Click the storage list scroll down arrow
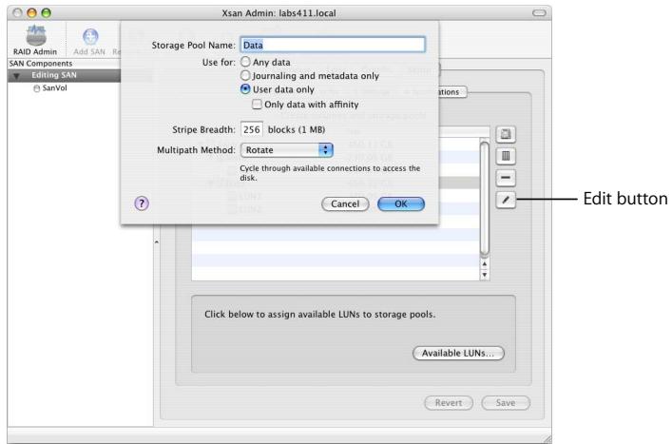Screen dimensions: 672x444 tap(485, 275)
